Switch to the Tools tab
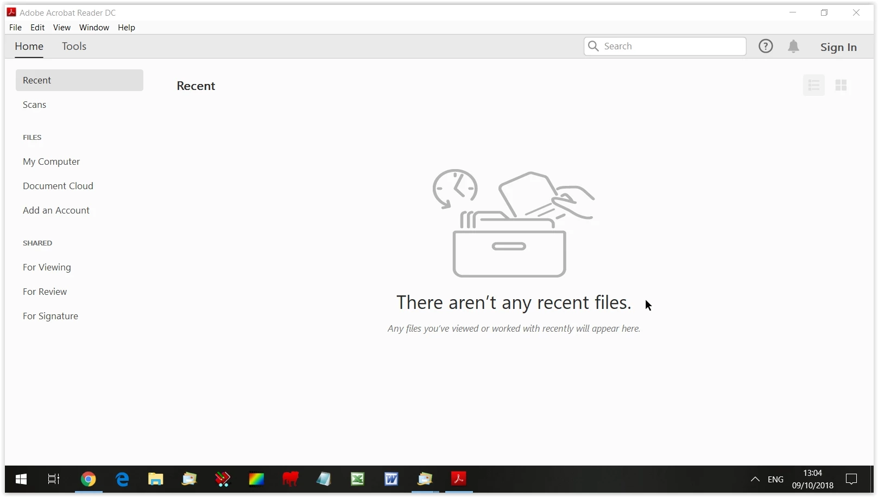The image size is (878, 497). pos(74,47)
